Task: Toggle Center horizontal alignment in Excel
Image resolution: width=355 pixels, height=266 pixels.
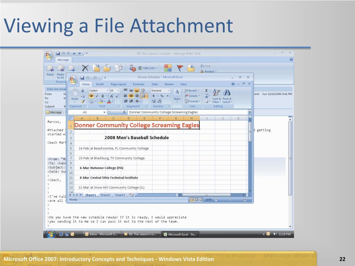Action: pos(131,96)
